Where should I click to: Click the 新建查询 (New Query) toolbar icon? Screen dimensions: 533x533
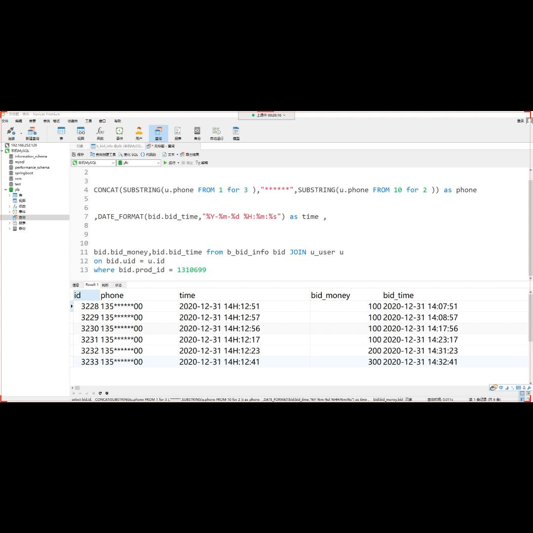pyautogui.click(x=32, y=132)
